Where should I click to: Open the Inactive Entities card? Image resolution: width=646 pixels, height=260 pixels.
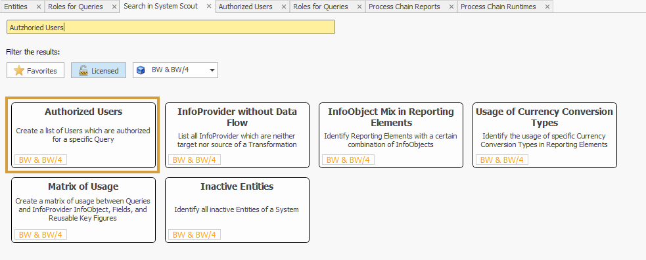click(x=237, y=210)
